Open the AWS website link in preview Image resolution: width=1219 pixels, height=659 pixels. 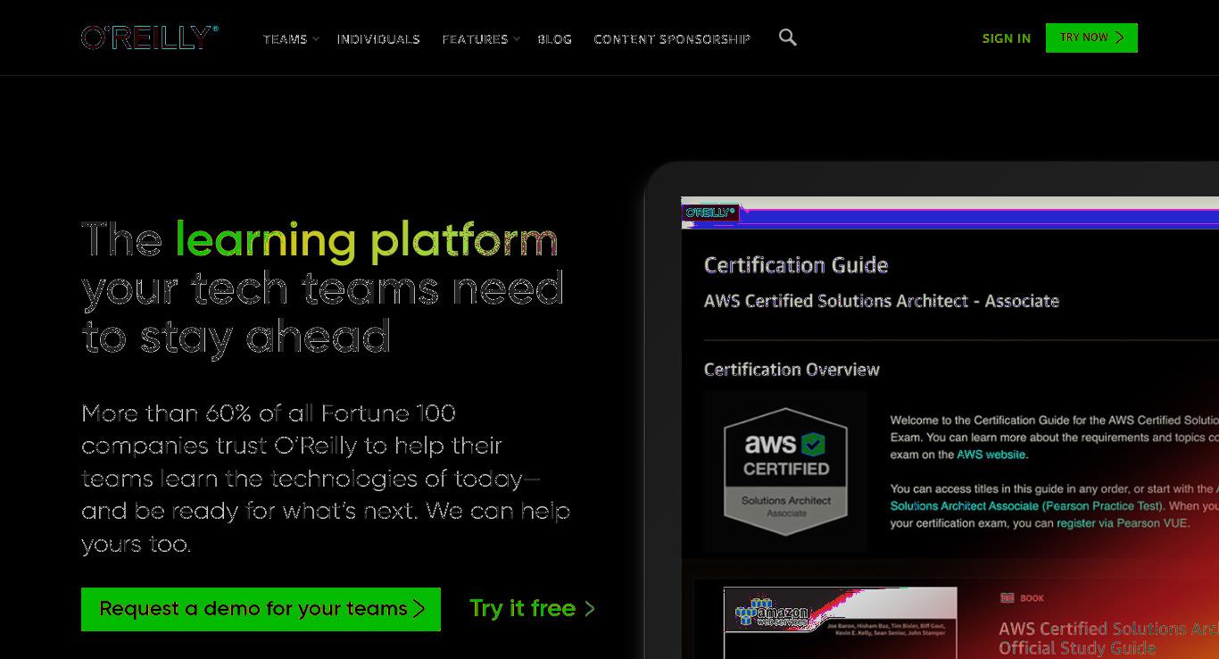tap(991, 455)
